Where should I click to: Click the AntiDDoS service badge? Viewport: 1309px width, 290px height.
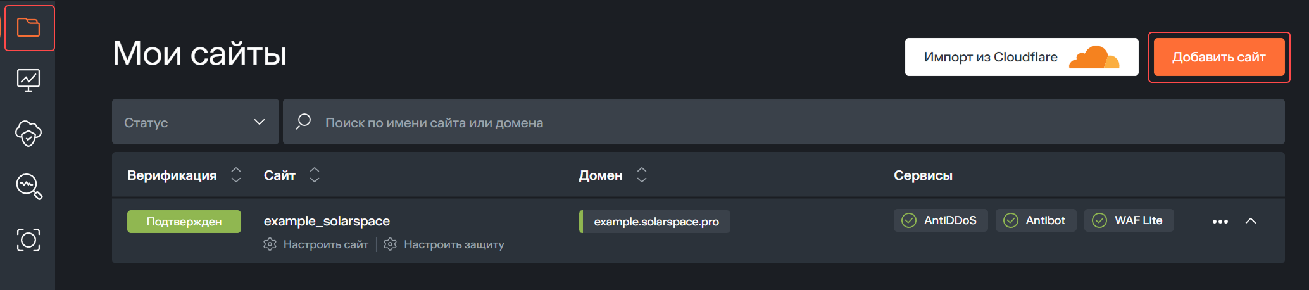click(x=940, y=220)
